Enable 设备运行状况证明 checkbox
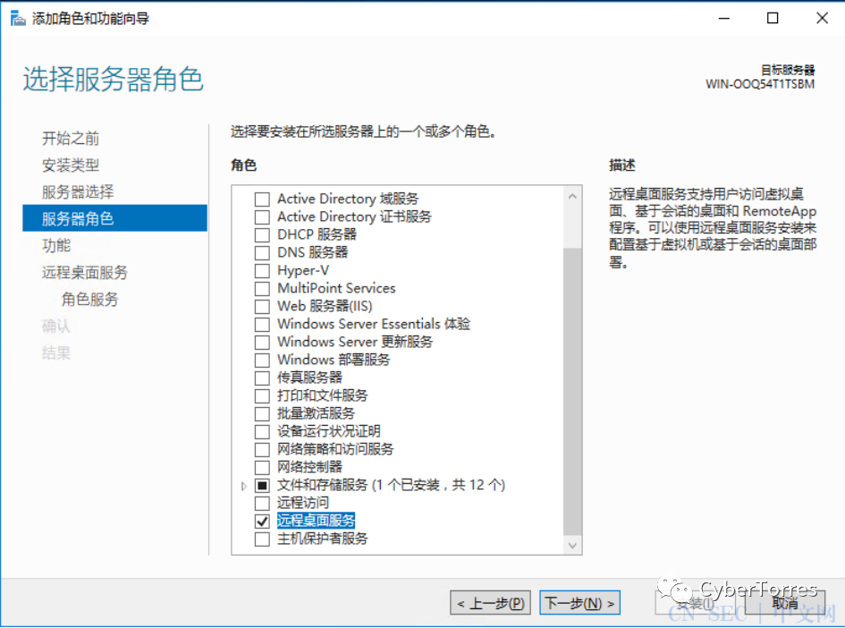Viewport: 845px width, 628px height. [263, 432]
